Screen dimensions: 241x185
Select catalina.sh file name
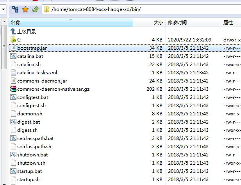point(29,64)
